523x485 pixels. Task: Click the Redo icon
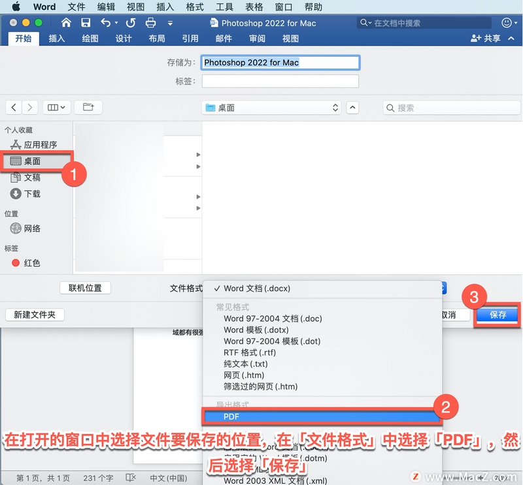coord(131,23)
